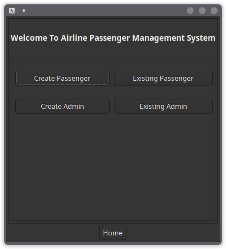The image size is (226, 249).
Task: Close the window using the last gray circle
Action: click(214, 11)
